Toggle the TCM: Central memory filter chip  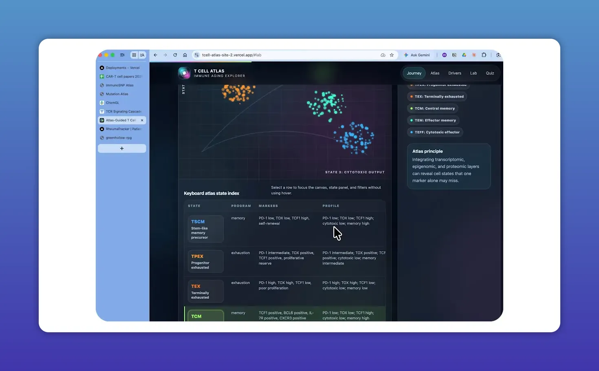pos(432,108)
